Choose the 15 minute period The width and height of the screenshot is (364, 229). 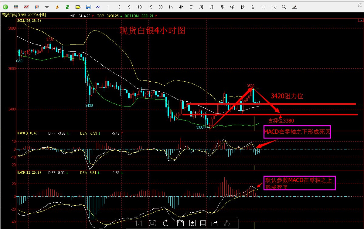(150, 7)
